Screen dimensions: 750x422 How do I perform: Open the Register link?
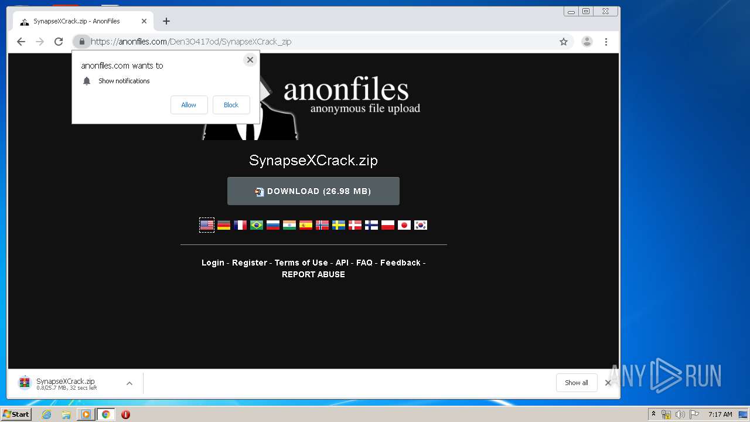coord(250,263)
